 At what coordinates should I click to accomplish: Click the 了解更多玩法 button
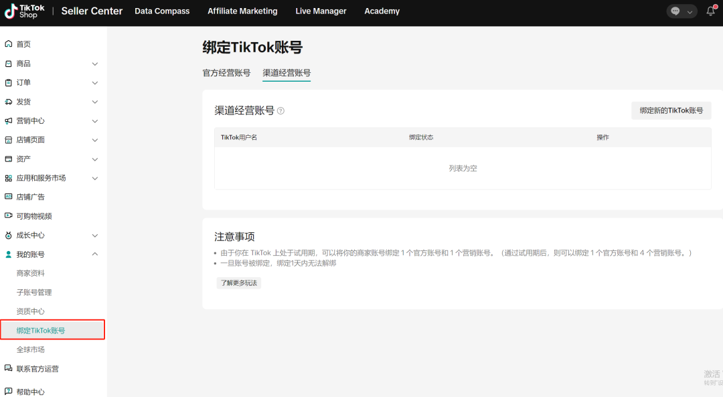(238, 283)
